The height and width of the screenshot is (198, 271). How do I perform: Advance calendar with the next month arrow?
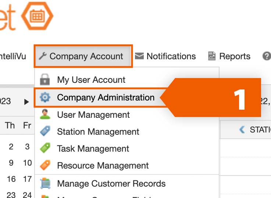tap(26, 102)
